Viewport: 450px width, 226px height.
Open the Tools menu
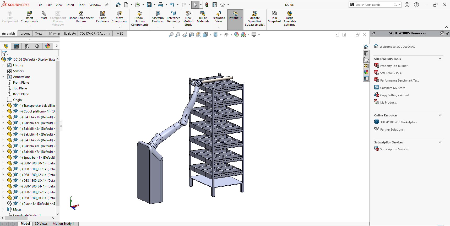pos(82,5)
